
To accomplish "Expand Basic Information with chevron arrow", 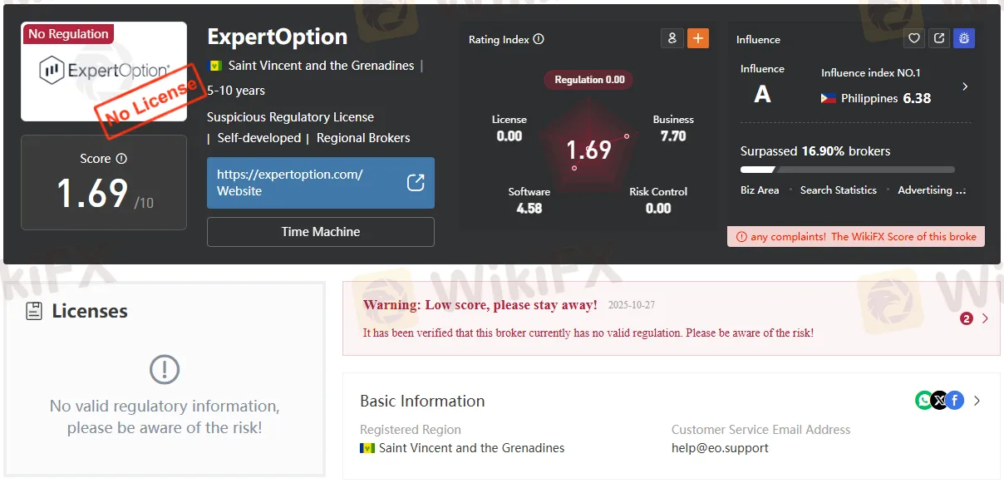I will click(x=977, y=401).
